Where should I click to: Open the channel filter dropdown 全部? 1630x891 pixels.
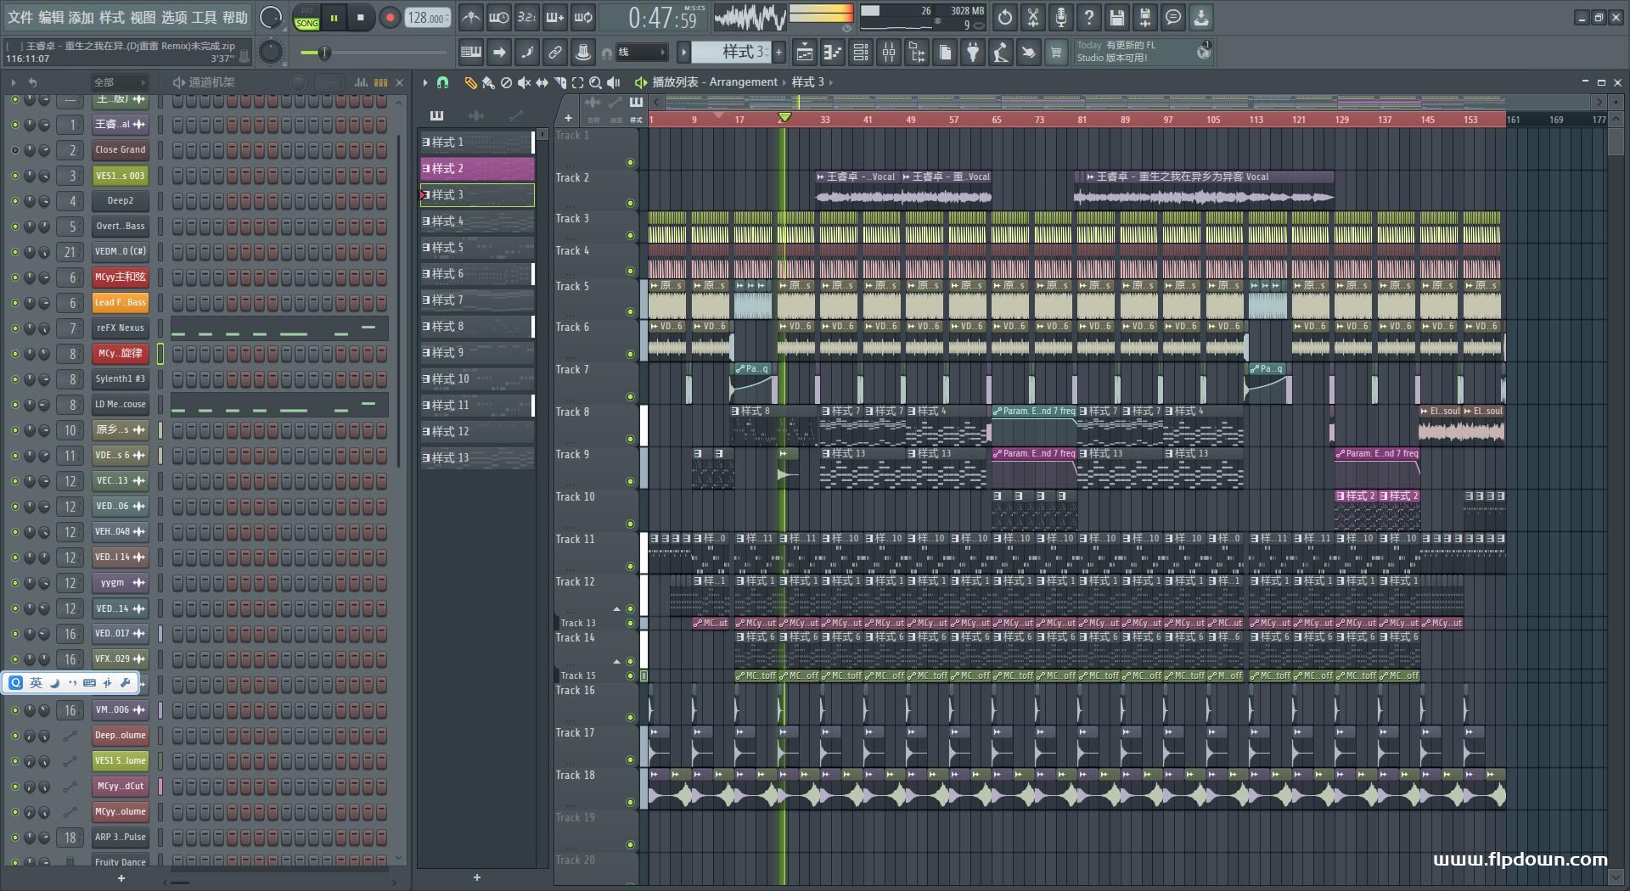pyautogui.click(x=119, y=82)
